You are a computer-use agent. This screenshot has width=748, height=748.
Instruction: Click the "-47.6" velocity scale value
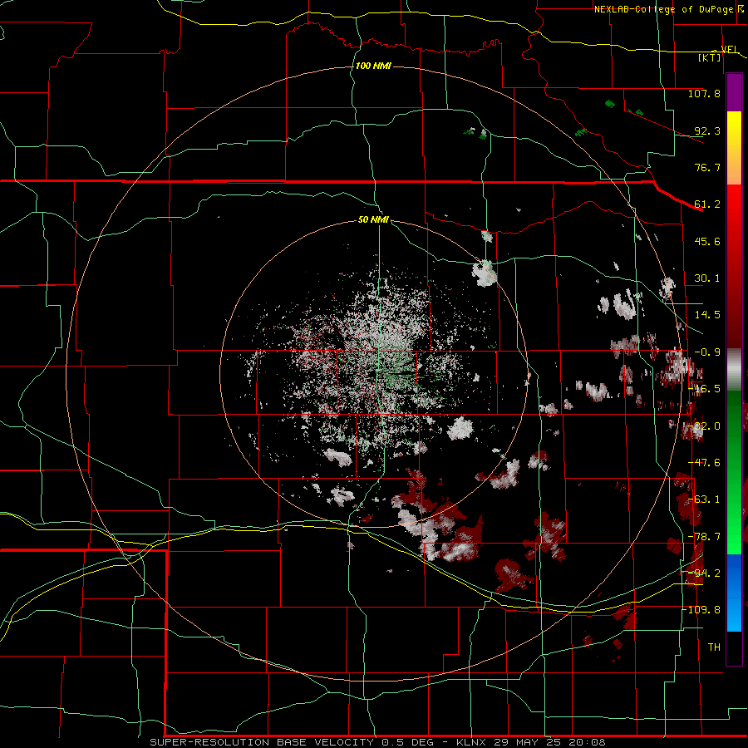click(704, 463)
